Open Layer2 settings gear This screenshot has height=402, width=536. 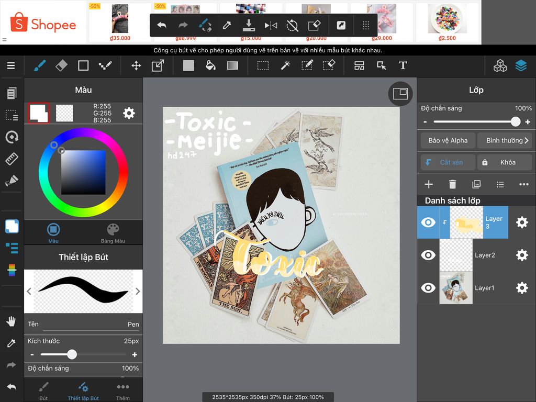point(522,255)
